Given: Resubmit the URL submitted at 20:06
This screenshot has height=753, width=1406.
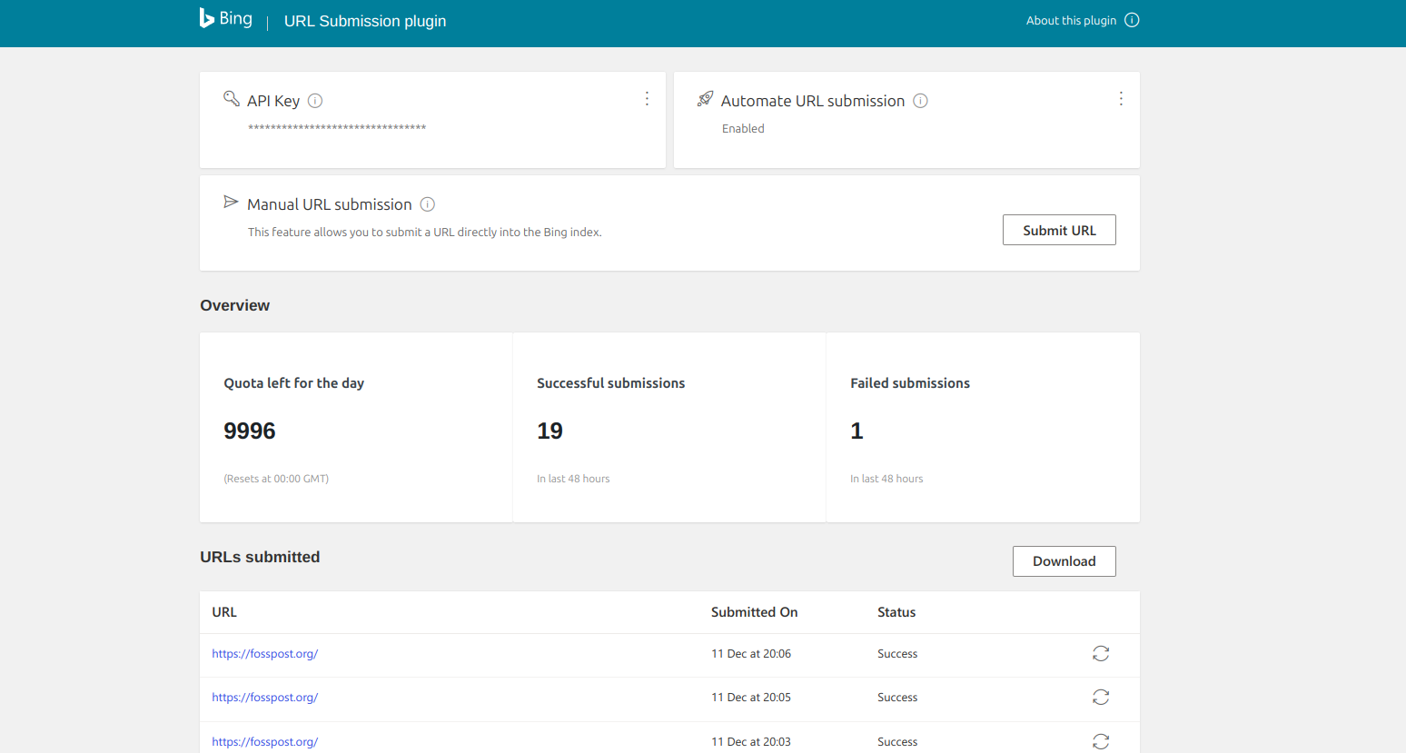Looking at the screenshot, I should (x=1101, y=654).
